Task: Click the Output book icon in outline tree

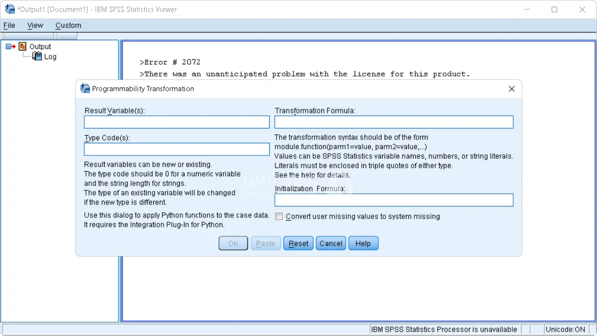Action: click(x=22, y=46)
